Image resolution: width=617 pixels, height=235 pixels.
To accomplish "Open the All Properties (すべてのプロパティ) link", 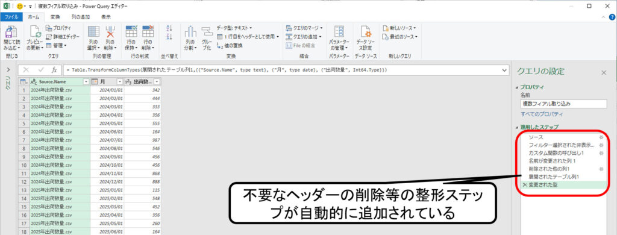I will click(x=542, y=114).
